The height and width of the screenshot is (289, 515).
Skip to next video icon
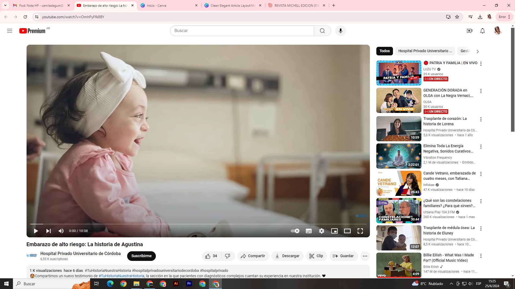(49, 231)
